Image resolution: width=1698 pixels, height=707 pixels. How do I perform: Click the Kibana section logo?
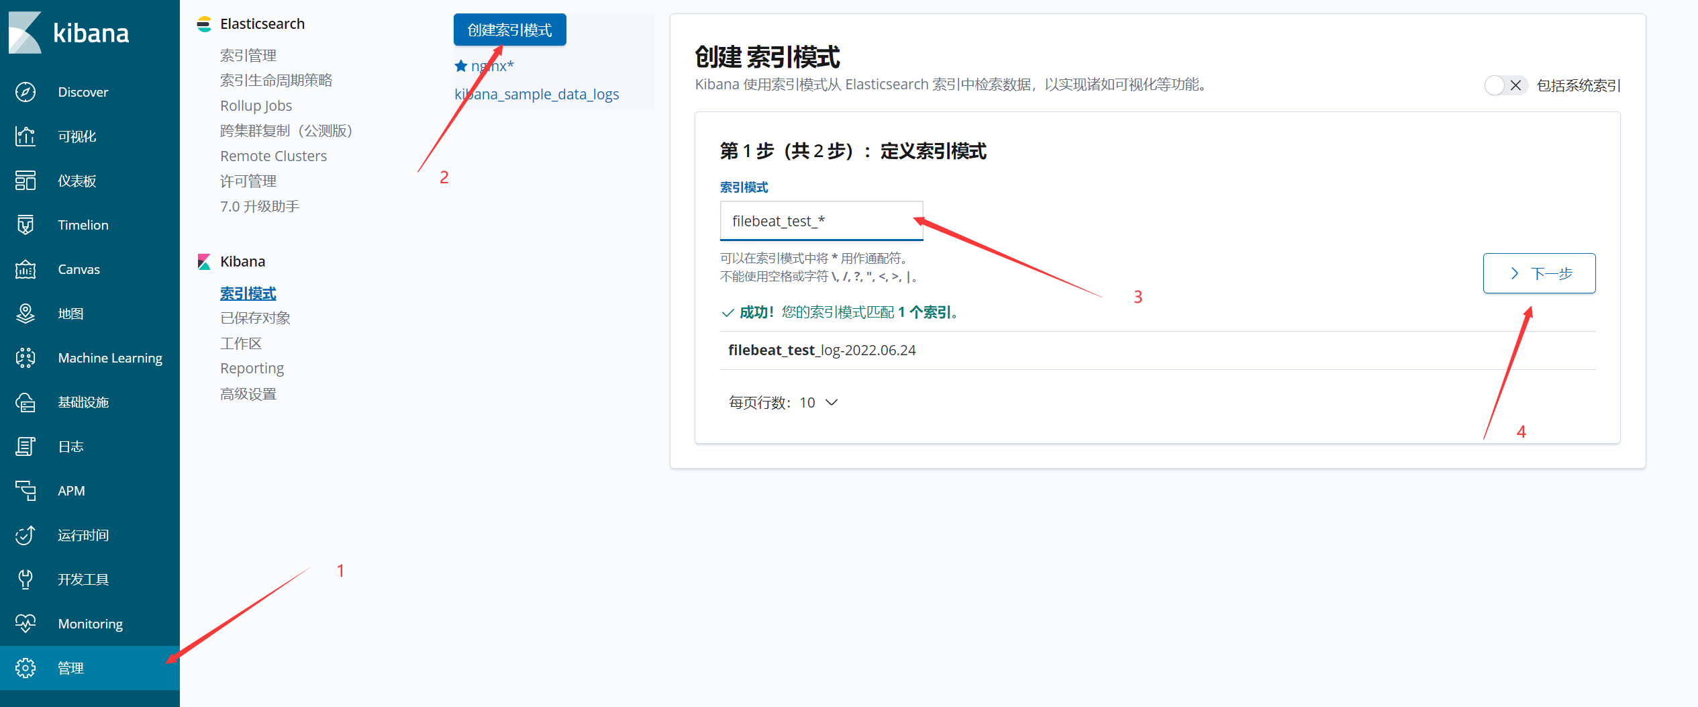click(x=204, y=262)
